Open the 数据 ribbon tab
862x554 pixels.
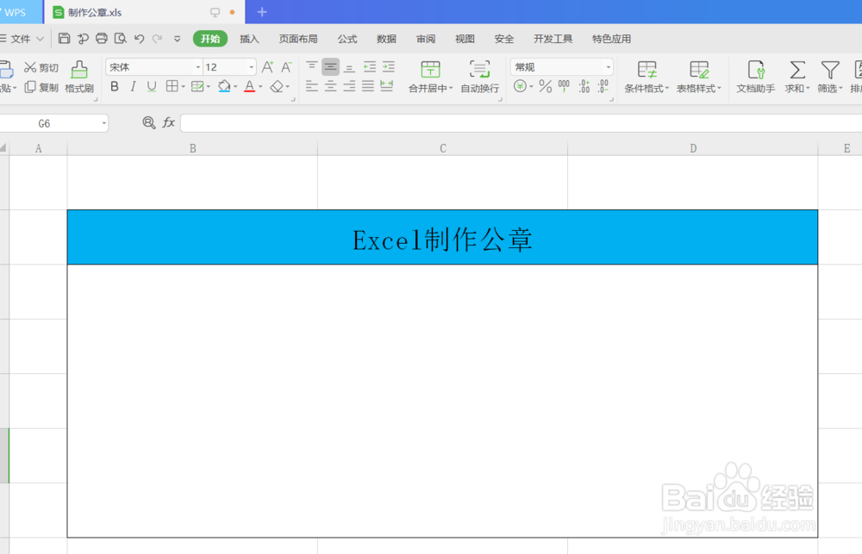click(386, 39)
